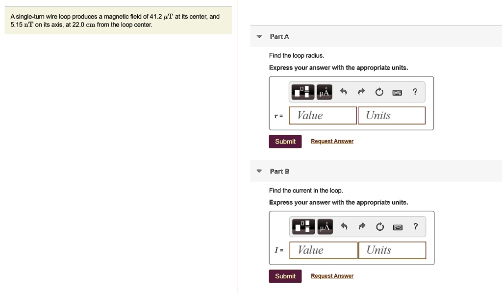The height and width of the screenshot is (294, 502).
Task: Click Request Answer link for Part B
Action: 332,276
